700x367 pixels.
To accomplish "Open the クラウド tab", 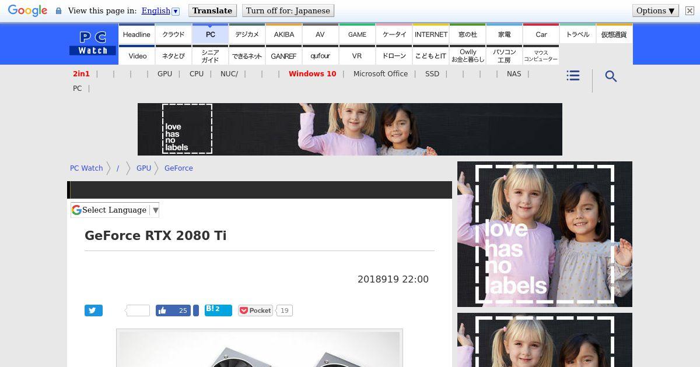I will (x=173, y=34).
